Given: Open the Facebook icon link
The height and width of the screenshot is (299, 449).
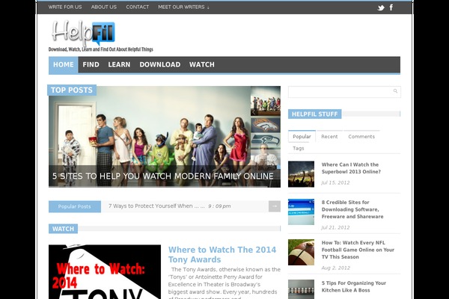Looking at the screenshot, I should [x=391, y=7].
